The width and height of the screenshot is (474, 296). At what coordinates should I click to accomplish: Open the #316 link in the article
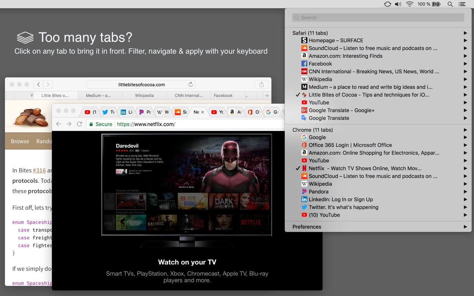[x=39, y=171]
